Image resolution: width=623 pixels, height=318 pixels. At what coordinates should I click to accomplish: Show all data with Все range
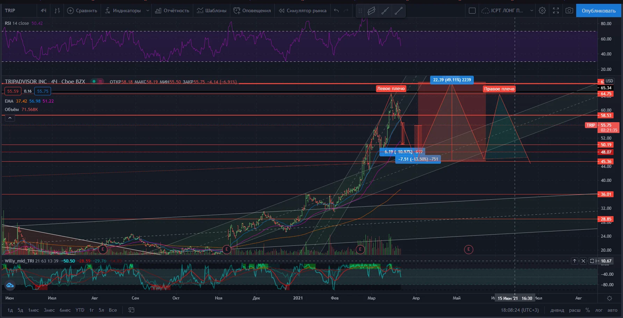click(x=113, y=310)
